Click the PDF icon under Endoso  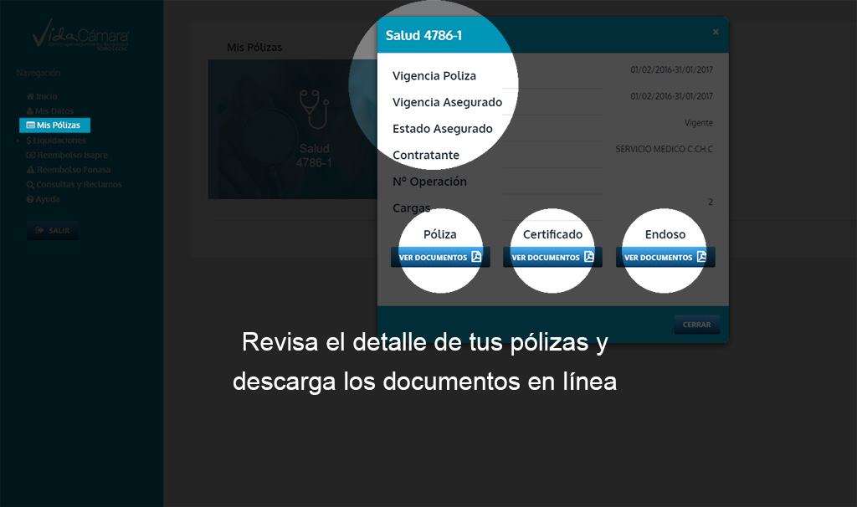coord(701,257)
